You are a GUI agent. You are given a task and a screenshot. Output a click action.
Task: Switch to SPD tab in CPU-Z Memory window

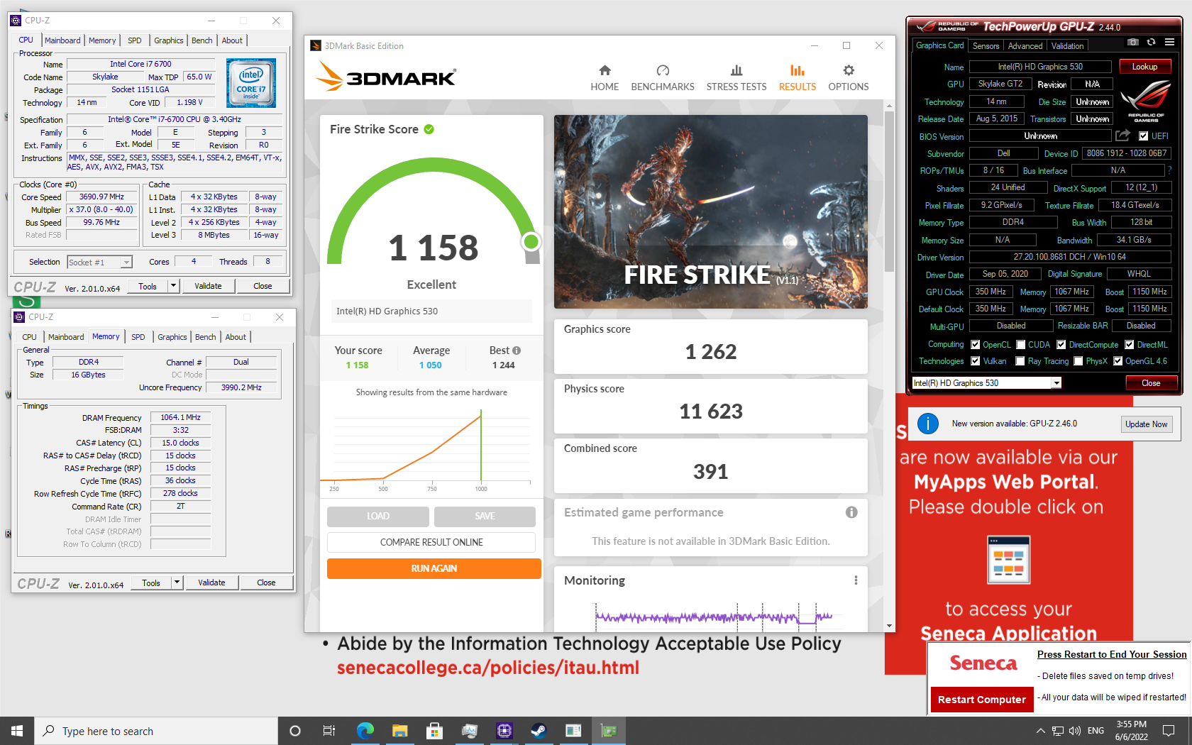pos(138,337)
